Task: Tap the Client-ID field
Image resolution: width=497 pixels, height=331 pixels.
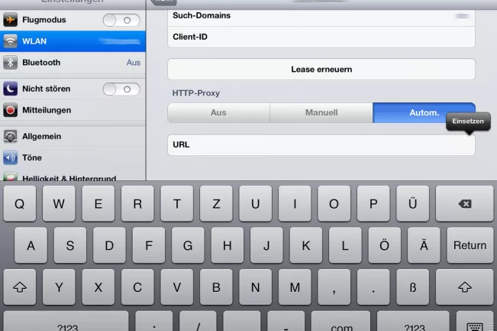Action: (321, 37)
